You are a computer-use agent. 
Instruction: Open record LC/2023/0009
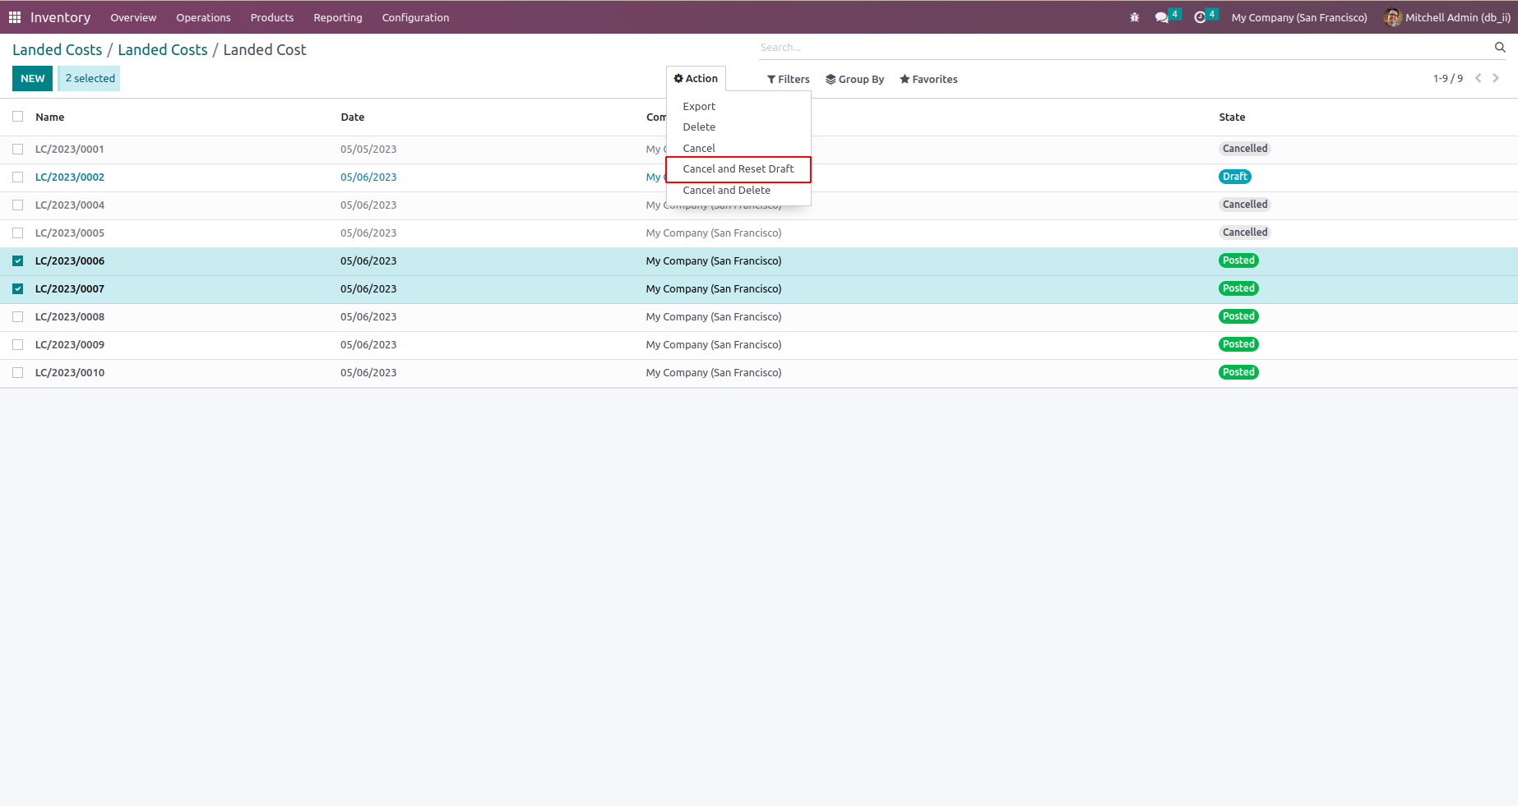70,345
